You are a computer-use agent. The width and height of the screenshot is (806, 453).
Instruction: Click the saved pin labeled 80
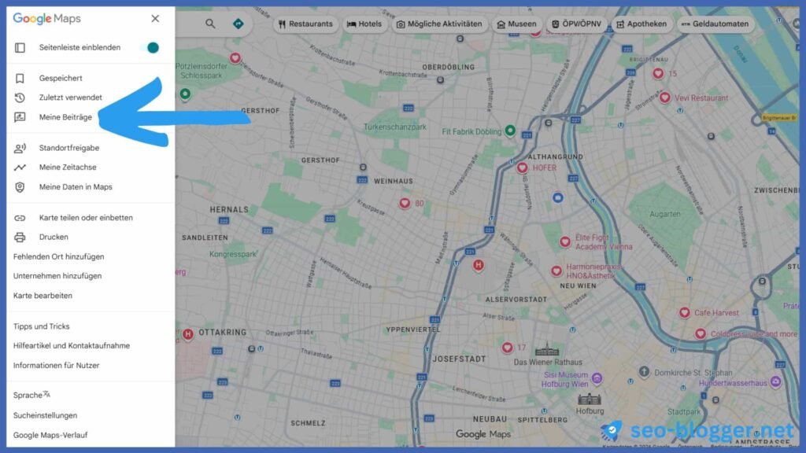405,203
